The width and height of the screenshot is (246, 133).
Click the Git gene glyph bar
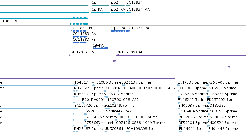(x=100, y=5)
